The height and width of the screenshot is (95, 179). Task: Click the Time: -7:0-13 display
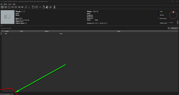coord(92,11)
